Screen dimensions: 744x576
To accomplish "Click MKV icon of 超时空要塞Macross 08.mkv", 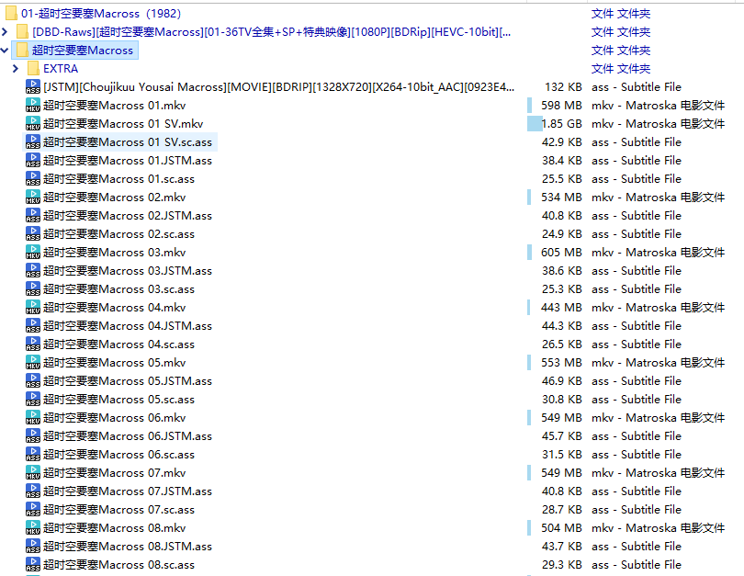I will pyautogui.click(x=33, y=528).
